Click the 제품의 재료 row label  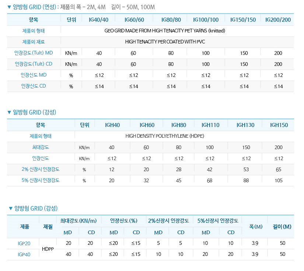tap(34, 42)
